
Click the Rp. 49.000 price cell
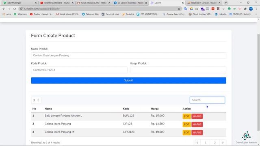158,132
